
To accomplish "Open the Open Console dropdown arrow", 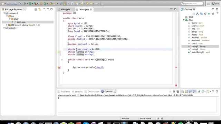I will [210, 92].
